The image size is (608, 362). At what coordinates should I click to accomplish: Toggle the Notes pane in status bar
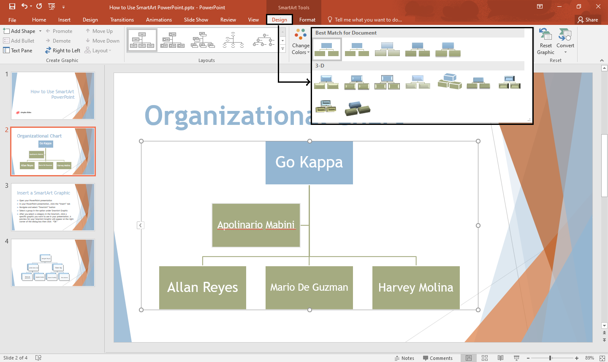tap(404, 358)
